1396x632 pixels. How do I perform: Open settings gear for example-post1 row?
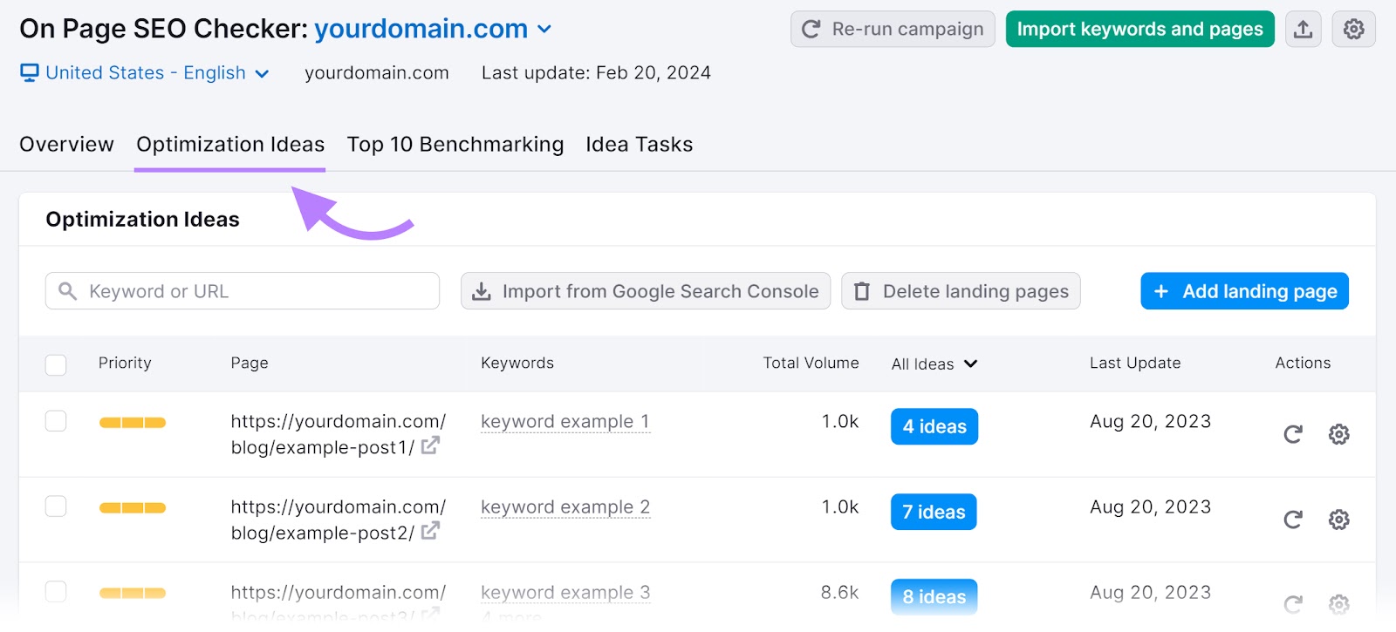pos(1338,434)
